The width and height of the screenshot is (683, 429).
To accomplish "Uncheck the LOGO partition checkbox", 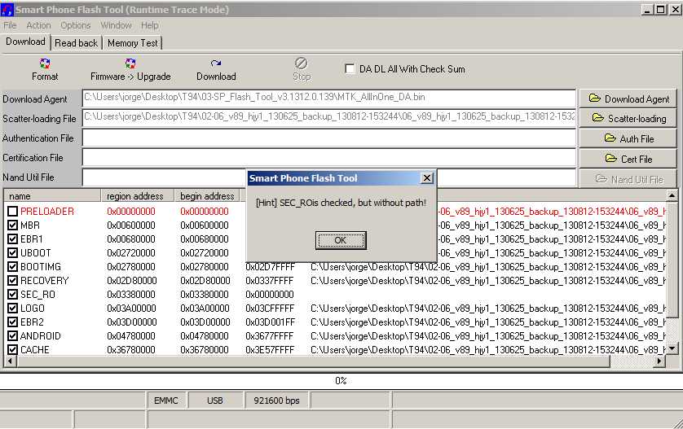I will pyautogui.click(x=12, y=308).
